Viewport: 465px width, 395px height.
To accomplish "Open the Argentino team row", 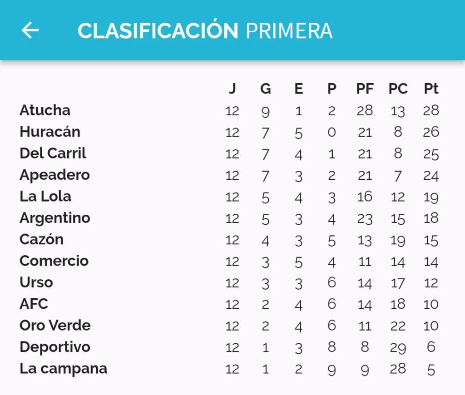I will [x=229, y=218].
